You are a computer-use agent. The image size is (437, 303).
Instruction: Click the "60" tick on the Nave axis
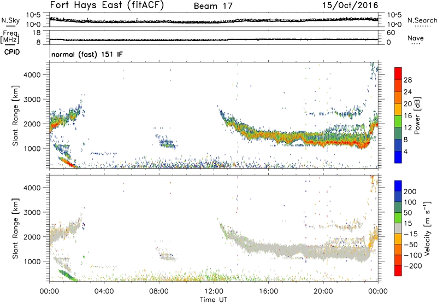pos(391,33)
